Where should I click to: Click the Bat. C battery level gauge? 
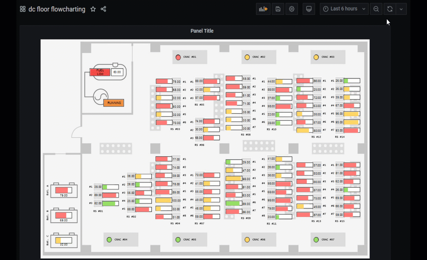pos(63,240)
